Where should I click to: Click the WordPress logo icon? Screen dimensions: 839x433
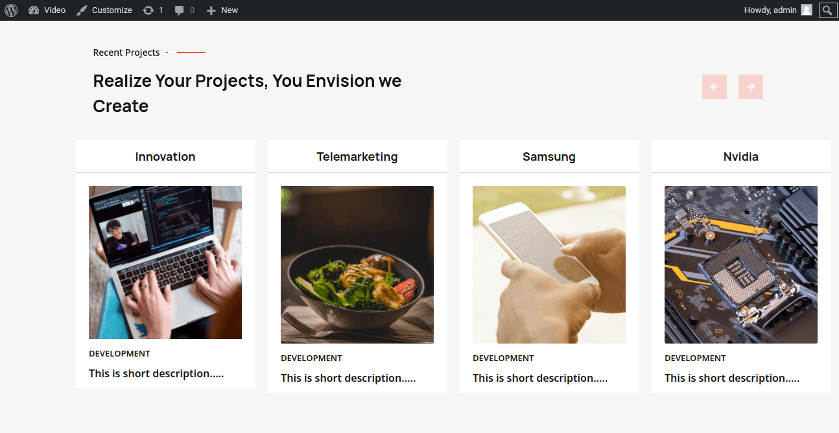10,10
